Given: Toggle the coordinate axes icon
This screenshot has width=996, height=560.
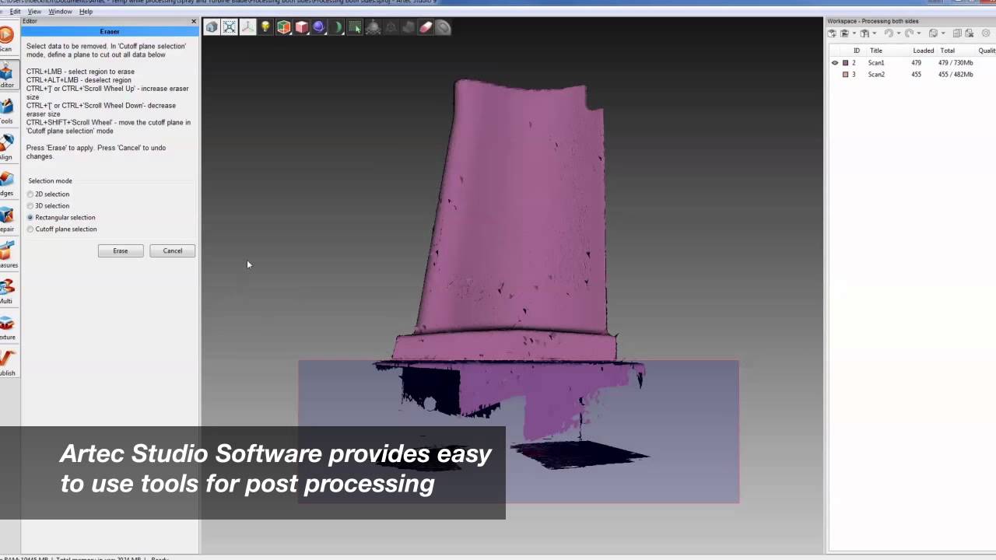Looking at the screenshot, I should (x=247, y=27).
